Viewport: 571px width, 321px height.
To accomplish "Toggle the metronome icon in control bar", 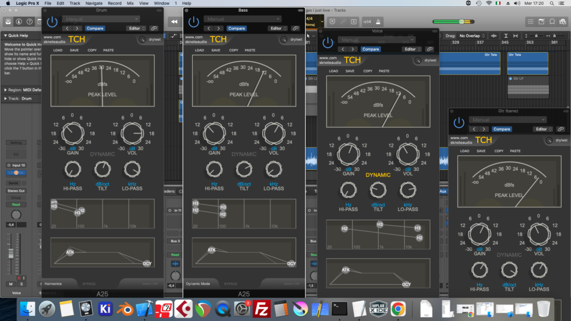I will tap(378, 22).
